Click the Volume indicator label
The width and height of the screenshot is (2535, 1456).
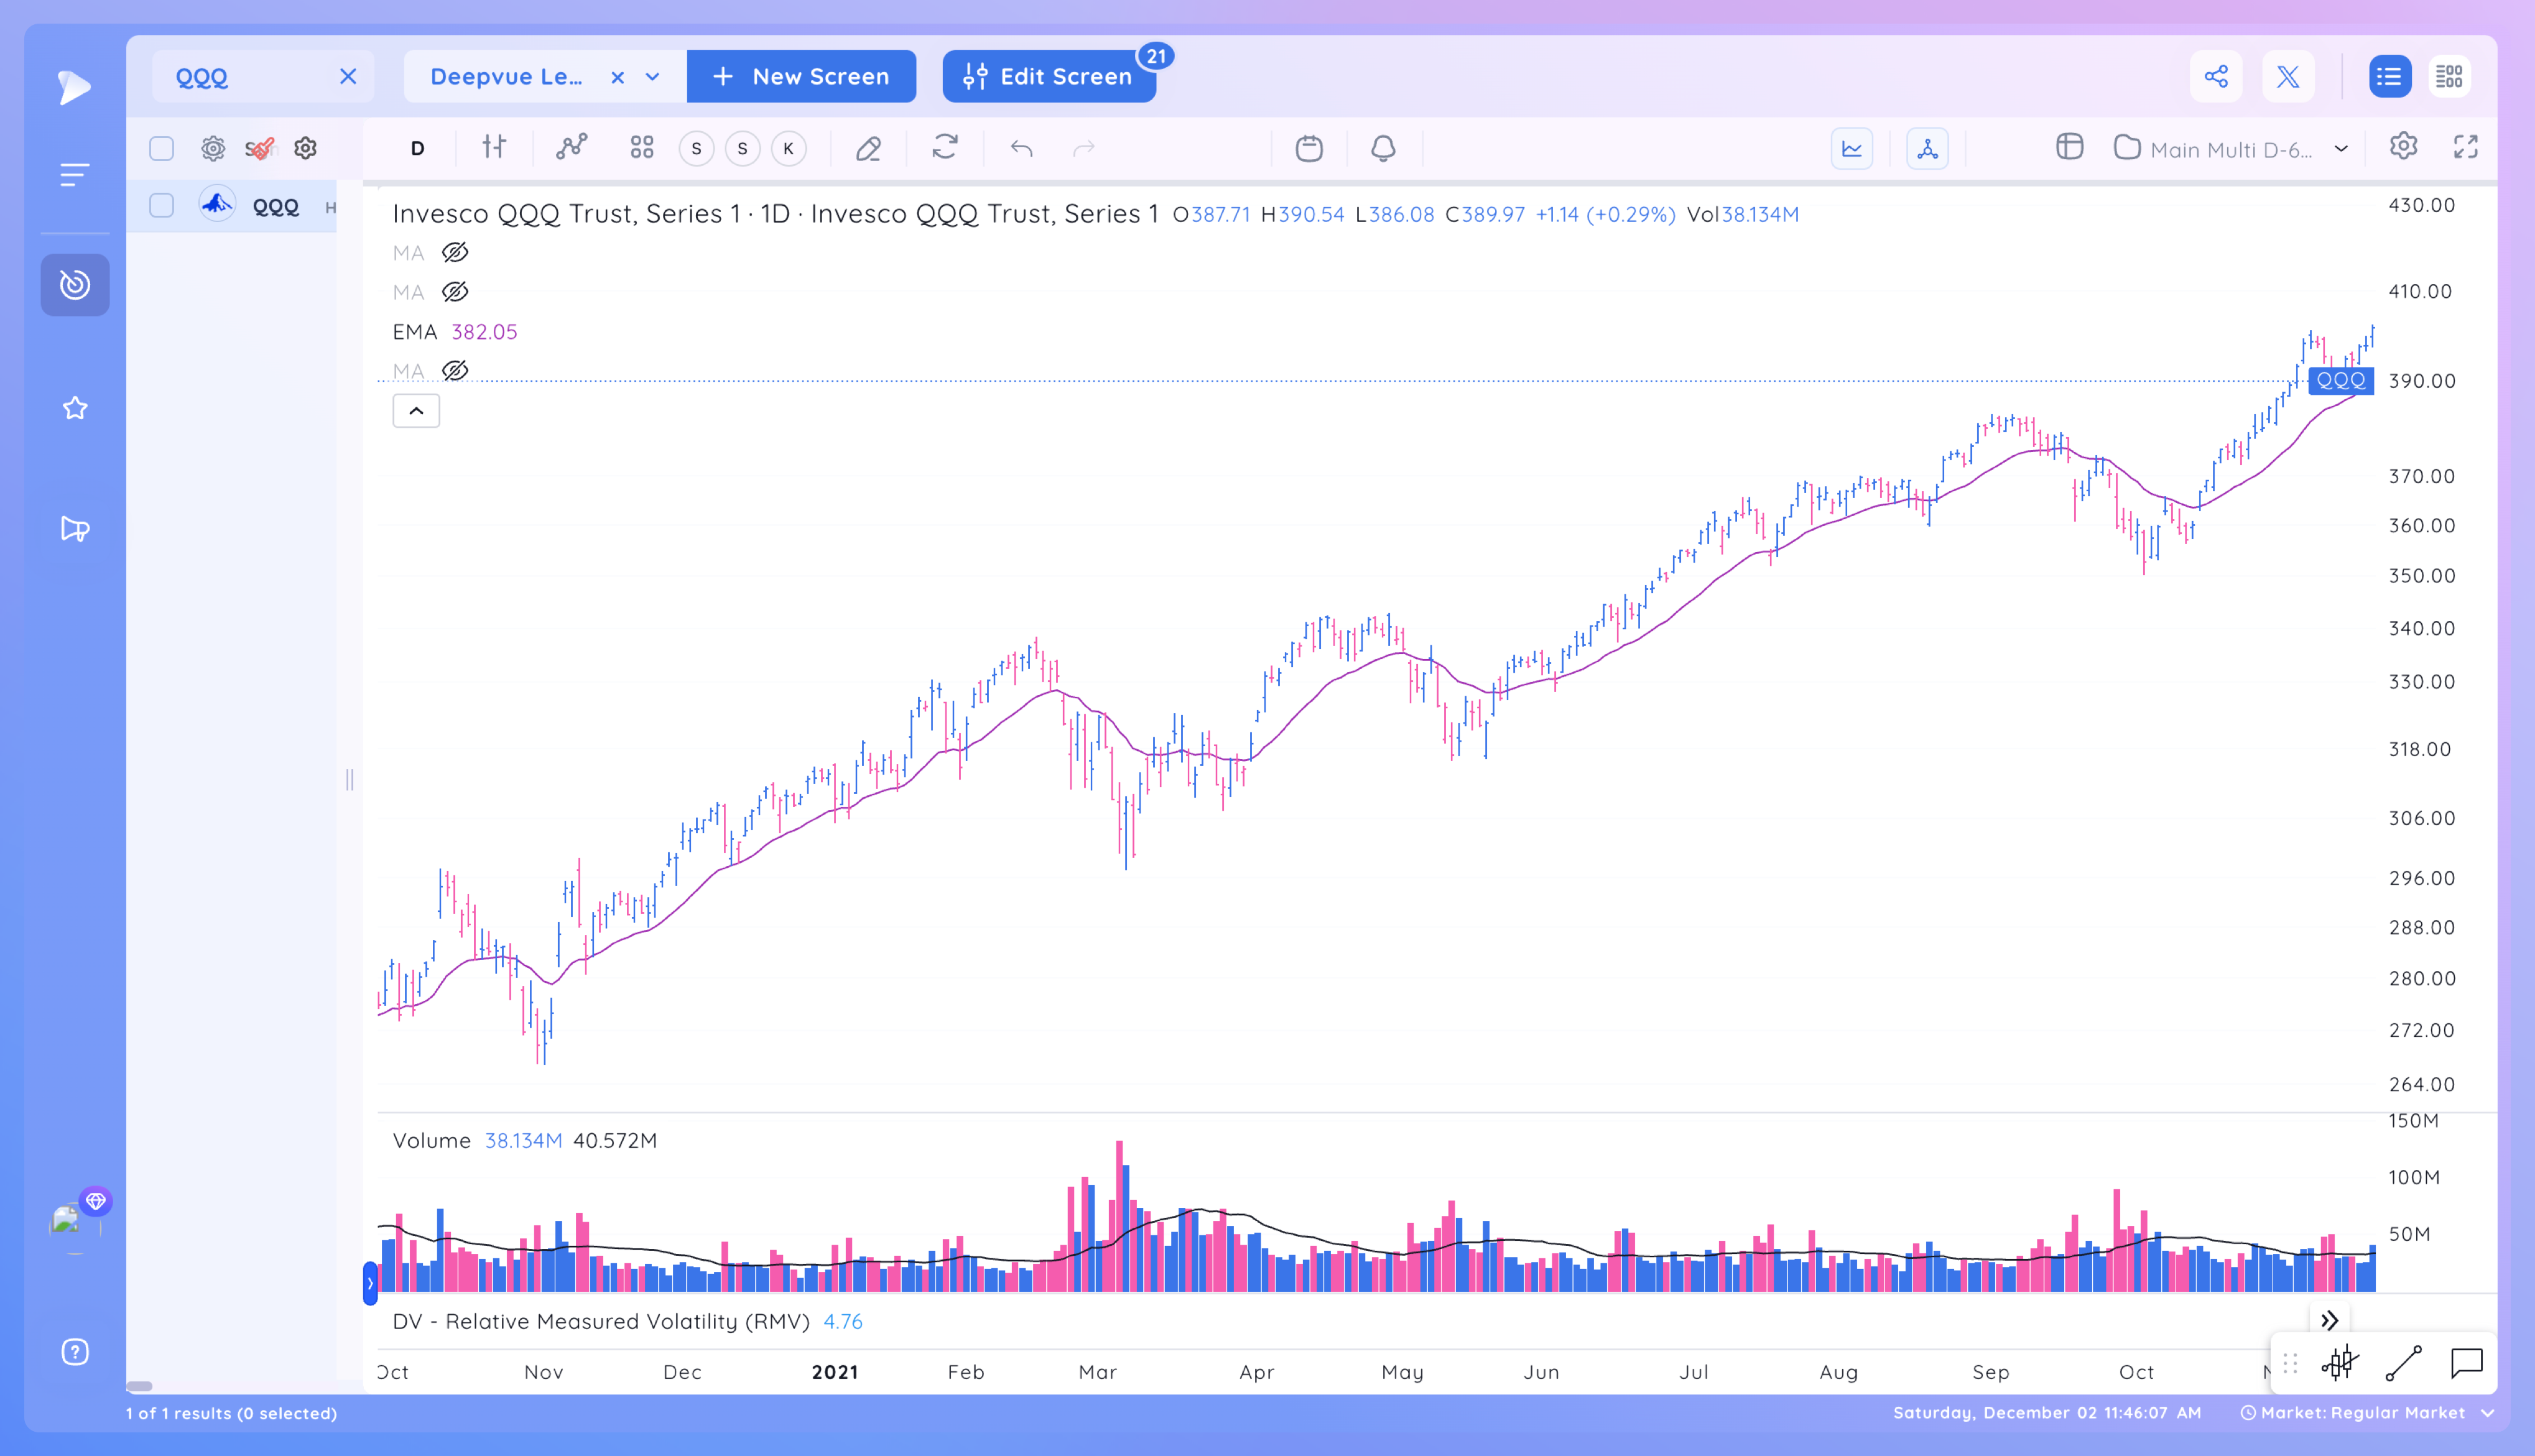pyautogui.click(x=431, y=1141)
